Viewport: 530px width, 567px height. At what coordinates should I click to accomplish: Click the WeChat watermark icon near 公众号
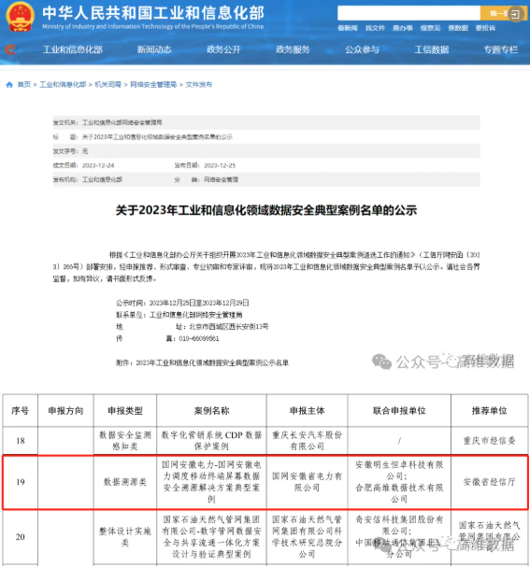(x=381, y=361)
